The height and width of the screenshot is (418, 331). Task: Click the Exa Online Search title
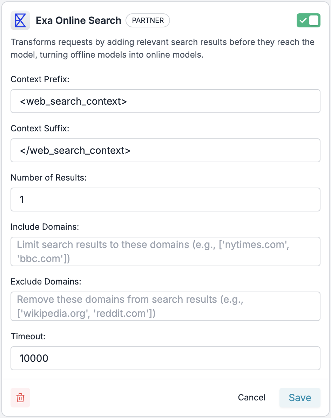[x=79, y=20]
